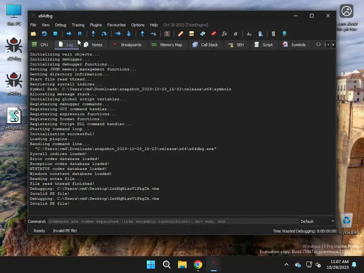Click the Step over icon
This screenshot has height=273, width=364.
pos(104,34)
